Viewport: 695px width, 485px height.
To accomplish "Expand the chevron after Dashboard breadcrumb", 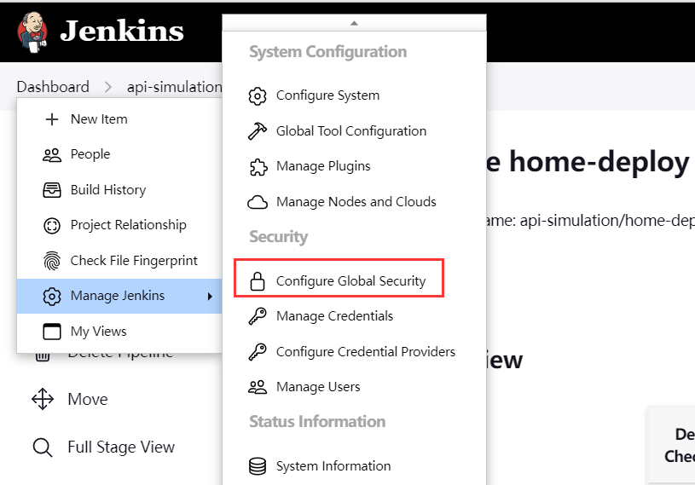I will pos(107,87).
